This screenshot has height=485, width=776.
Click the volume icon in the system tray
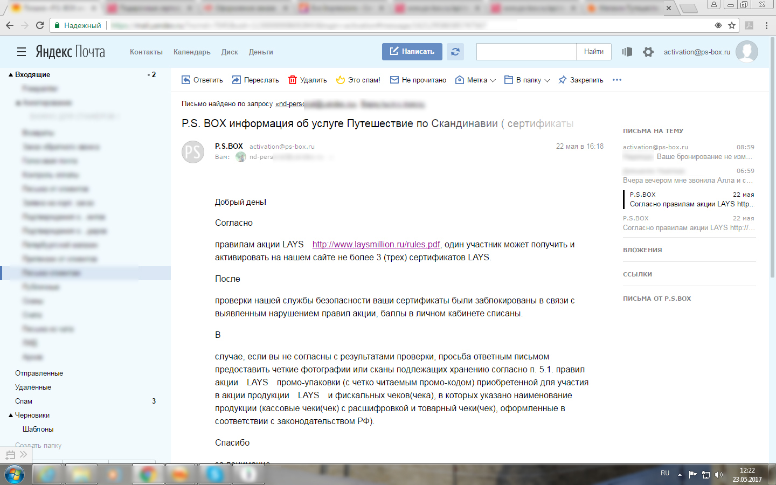[x=718, y=475]
